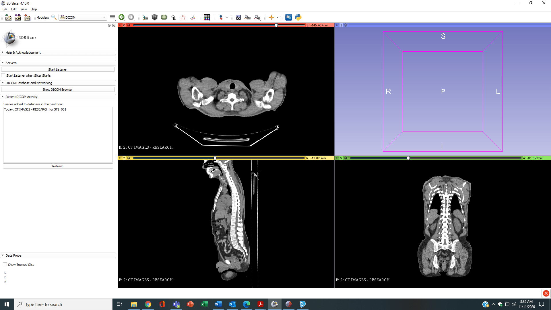Open the Extensions Manager icon
The height and width of the screenshot is (310, 551).
pyautogui.click(x=289, y=17)
